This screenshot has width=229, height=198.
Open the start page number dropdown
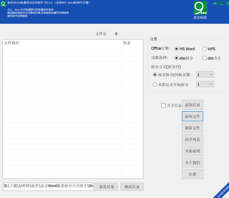coord(205,84)
